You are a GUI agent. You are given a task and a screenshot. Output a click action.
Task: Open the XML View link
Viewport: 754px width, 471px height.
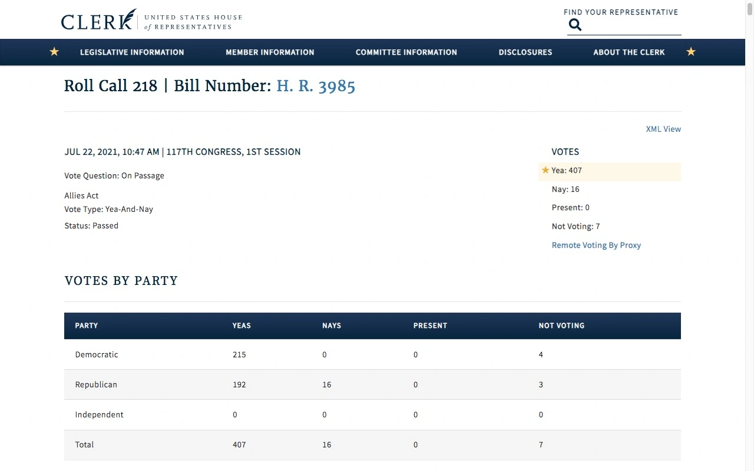663,129
